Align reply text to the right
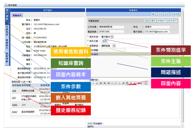This screenshot has height=129, width=193. pos(108,83)
